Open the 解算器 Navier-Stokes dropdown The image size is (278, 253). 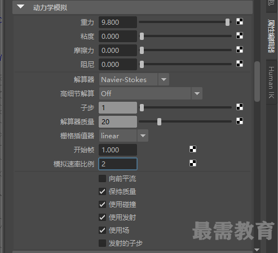coord(134,80)
